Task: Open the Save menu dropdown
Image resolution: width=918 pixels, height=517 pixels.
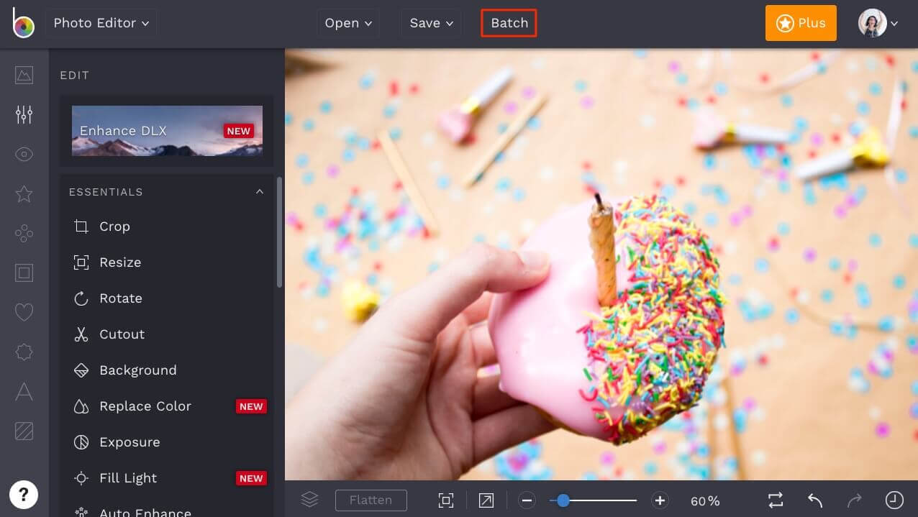Action: click(432, 23)
